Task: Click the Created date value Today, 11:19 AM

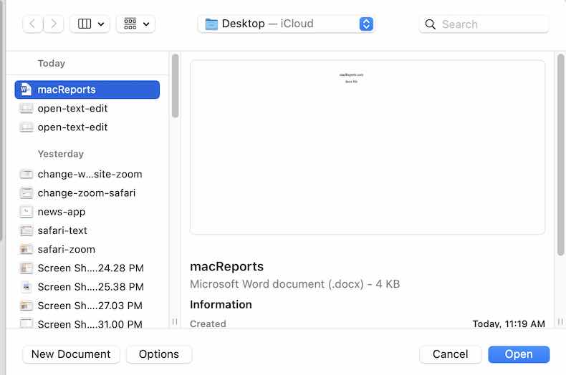Action: pyautogui.click(x=509, y=323)
